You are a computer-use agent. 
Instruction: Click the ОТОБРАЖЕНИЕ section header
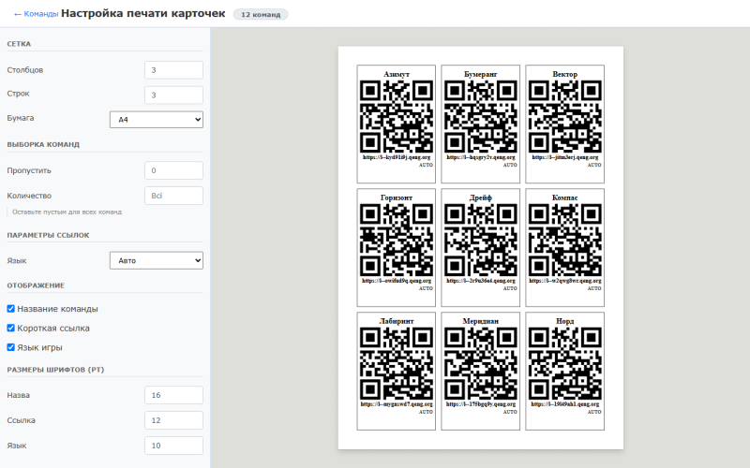[36, 285]
